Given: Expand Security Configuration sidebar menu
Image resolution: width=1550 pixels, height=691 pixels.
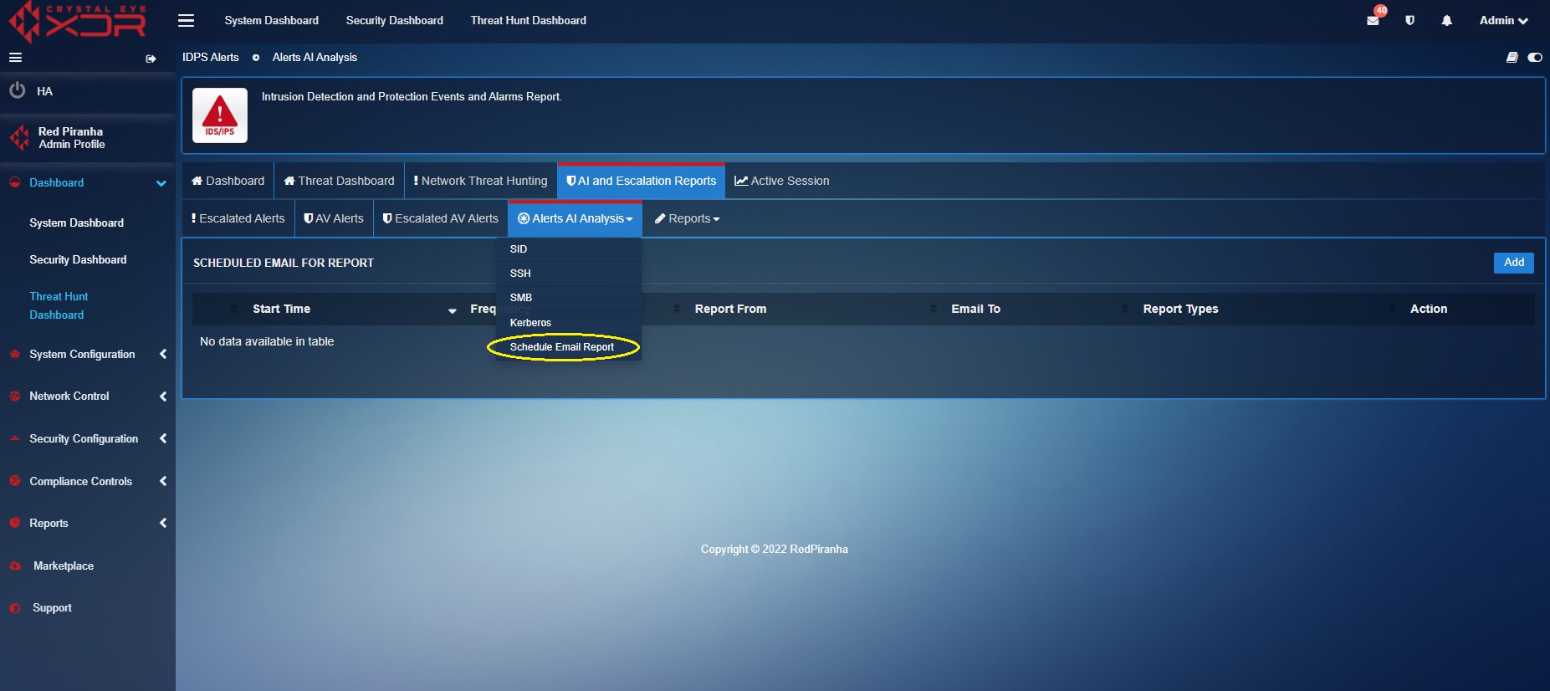Looking at the screenshot, I should click(163, 438).
